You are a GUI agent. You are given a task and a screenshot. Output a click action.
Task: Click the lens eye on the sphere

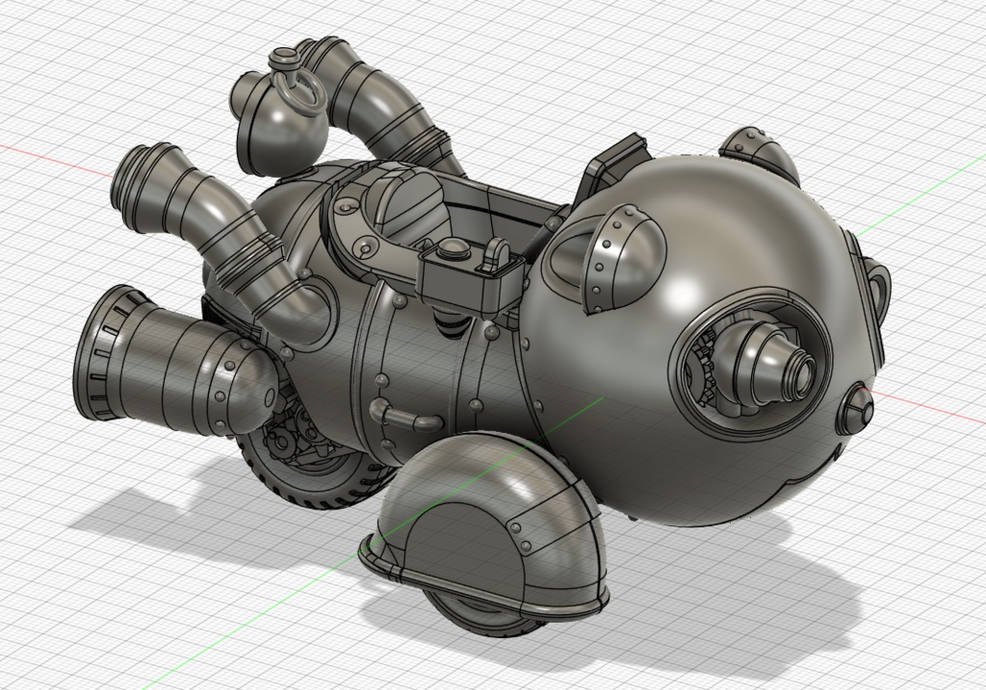click(761, 366)
